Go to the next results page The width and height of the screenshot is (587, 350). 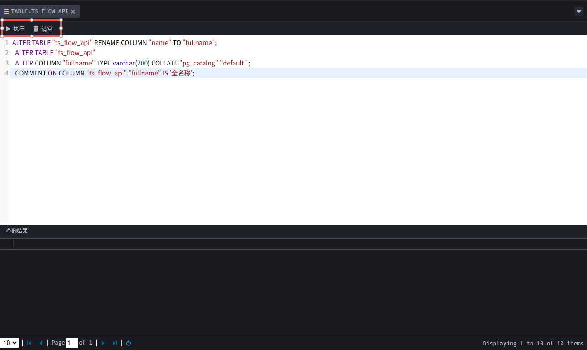[x=103, y=343]
